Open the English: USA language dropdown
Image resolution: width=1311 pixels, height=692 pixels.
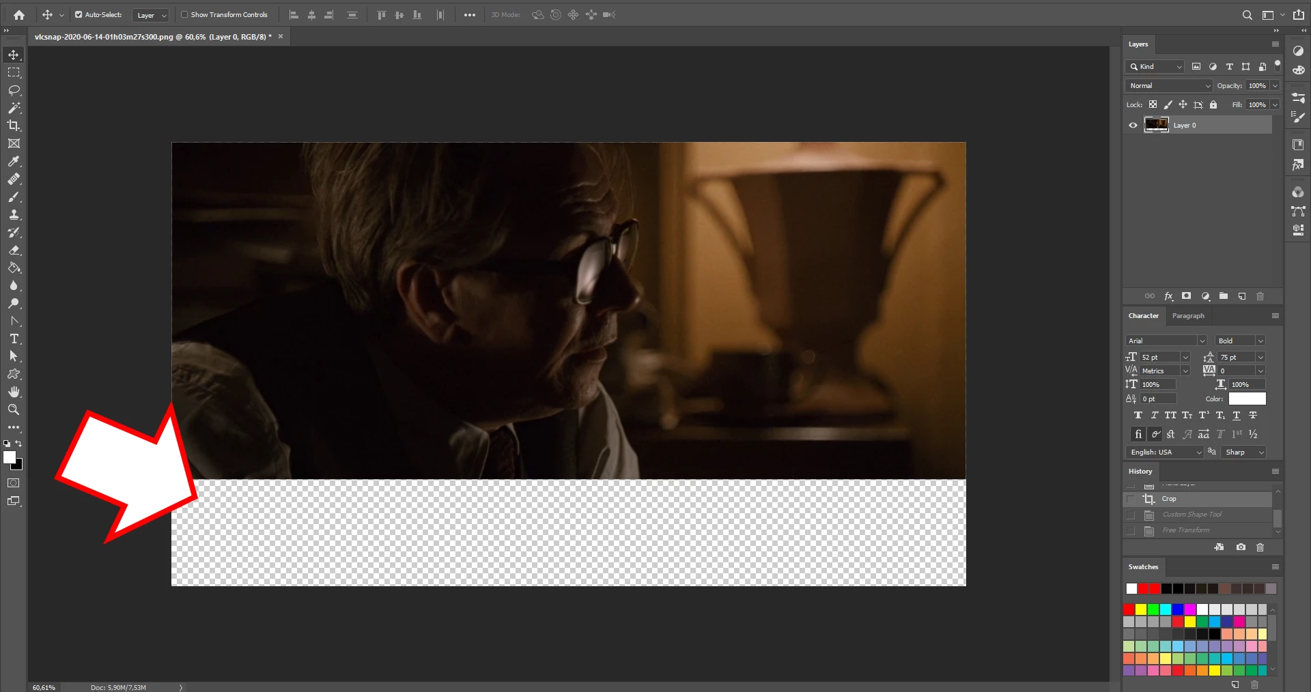coord(1165,452)
